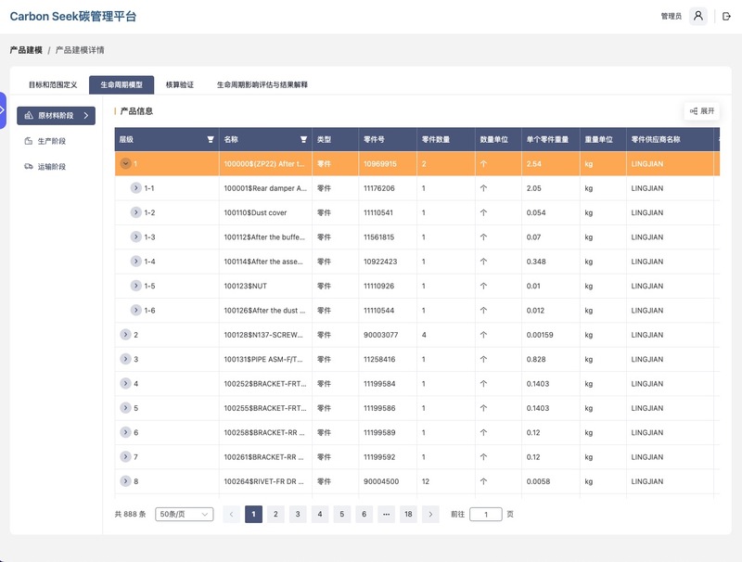The height and width of the screenshot is (562, 742).
Task: Expand row 1-3 After the buffer
Action: point(135,237)
